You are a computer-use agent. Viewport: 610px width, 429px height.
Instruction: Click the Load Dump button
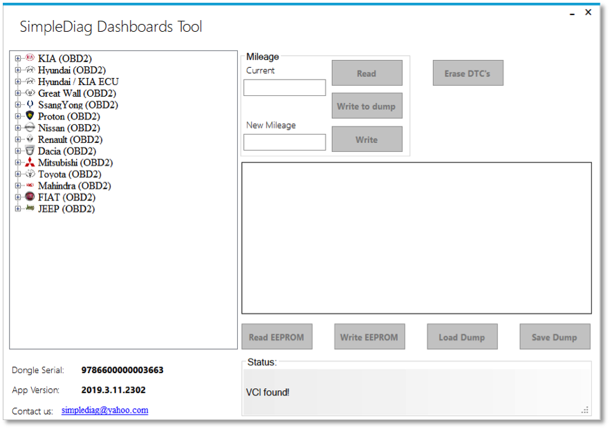(462, 336)
